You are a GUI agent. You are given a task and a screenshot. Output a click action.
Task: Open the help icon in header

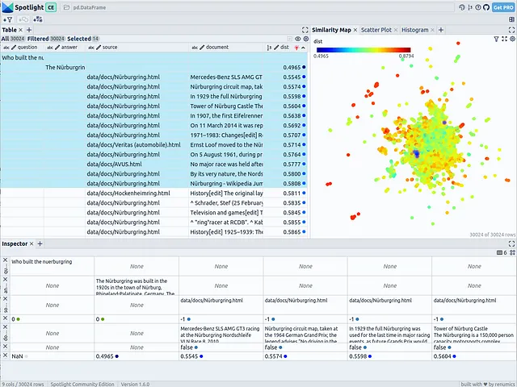pyautogui.click(x=478, y=7)
